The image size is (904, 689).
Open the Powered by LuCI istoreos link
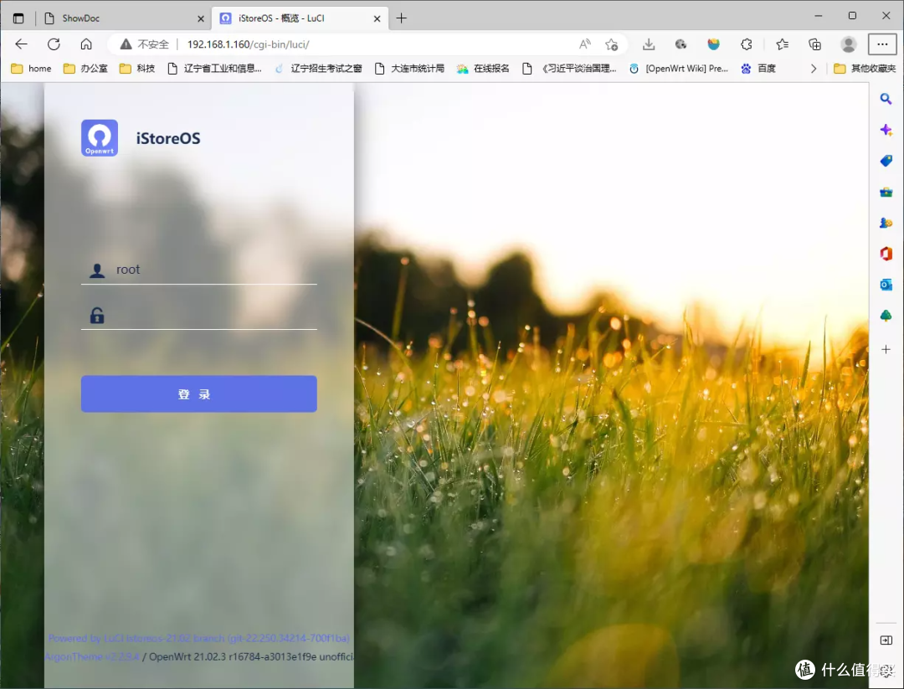[199, 638]
